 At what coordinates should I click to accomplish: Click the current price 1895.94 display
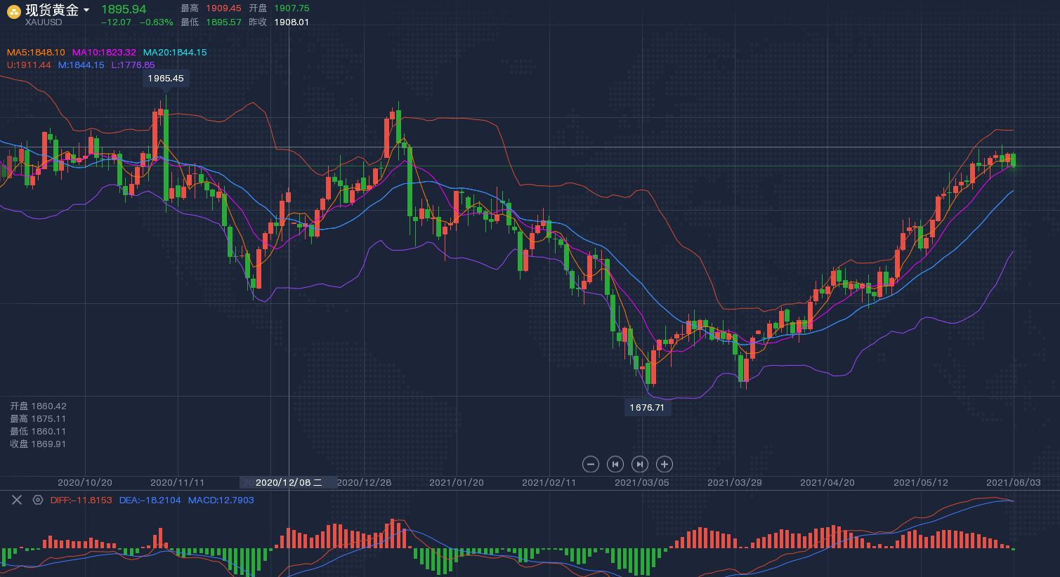(x=124, y=9)
